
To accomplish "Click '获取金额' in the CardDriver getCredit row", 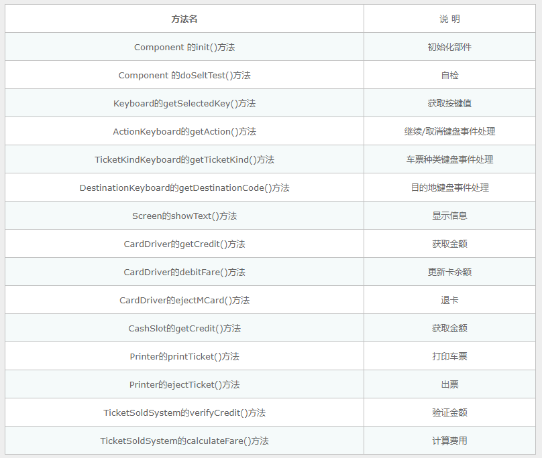I will (449, 244).
